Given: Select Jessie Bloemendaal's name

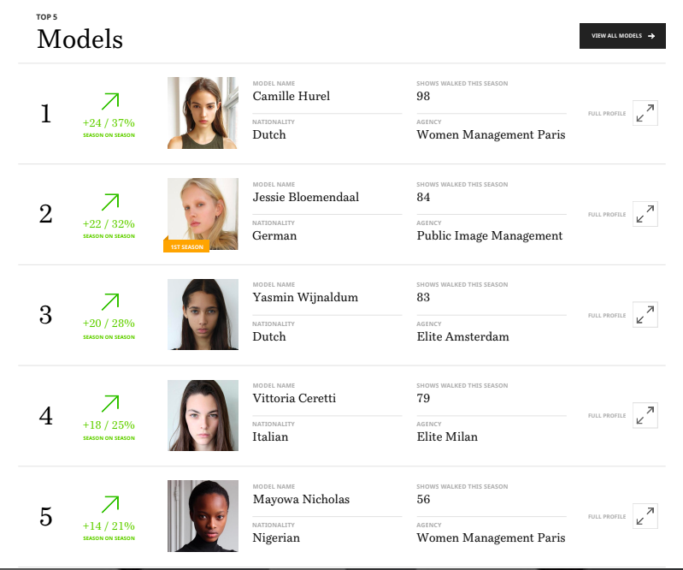Looking at the screenshot, I should tap(306, 198).
